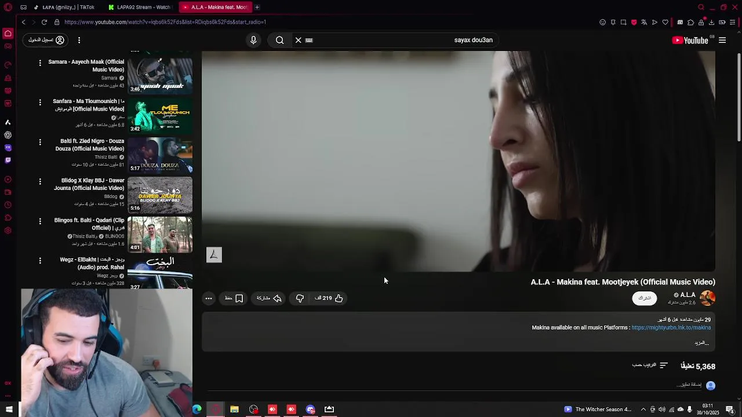Open the Twitch icon in Opera sidebar

[8, 160]
